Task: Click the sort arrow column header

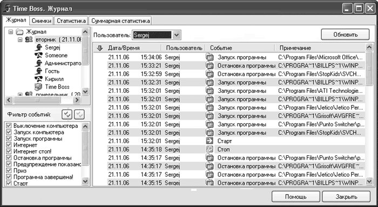Action: pos(99,48)
